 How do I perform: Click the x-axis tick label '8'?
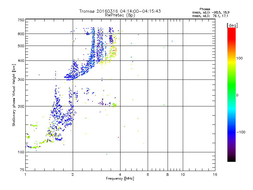pyautogui.click(x=168, y=174)
